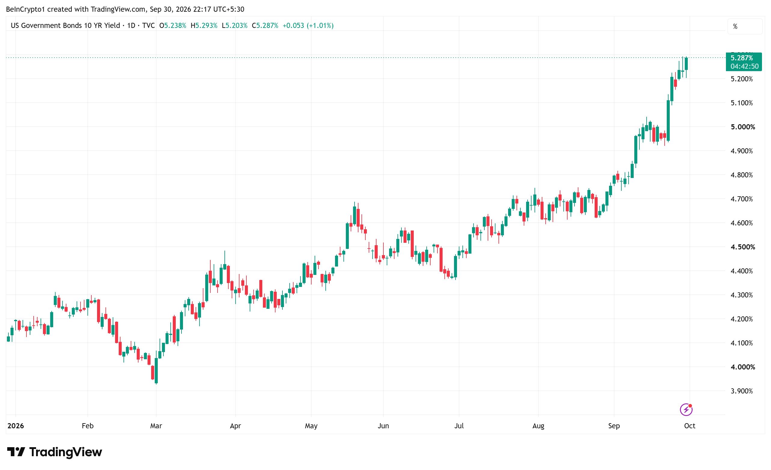Click the high value H5.293%
Image resolution: width=771 pixels, height=470 pixels.
click(x=204, y=26)
